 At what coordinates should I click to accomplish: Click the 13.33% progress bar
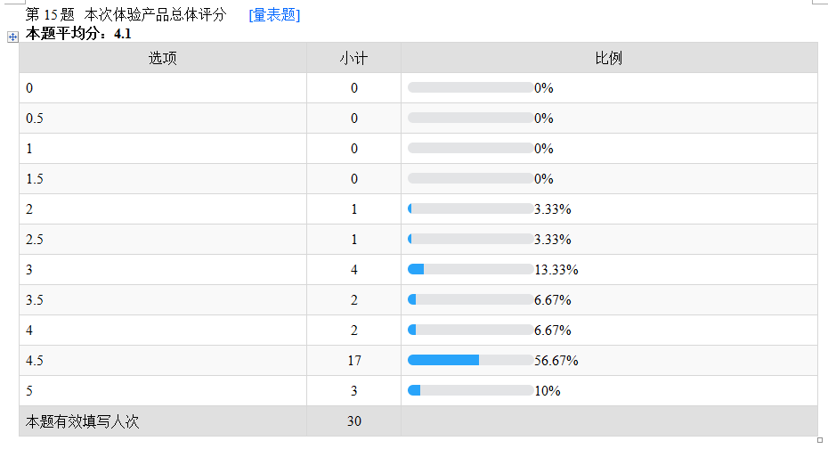click(x=470, y=269)
